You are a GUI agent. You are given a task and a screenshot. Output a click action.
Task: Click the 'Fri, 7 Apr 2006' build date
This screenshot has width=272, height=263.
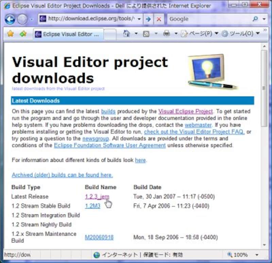point(171,206)
